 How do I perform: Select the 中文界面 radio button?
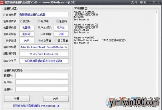[x=39, y=41]
